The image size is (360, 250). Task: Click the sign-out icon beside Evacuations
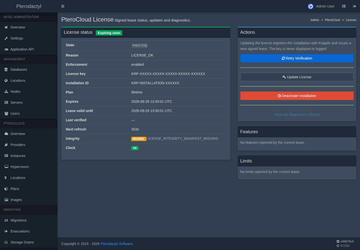(6, 231)
